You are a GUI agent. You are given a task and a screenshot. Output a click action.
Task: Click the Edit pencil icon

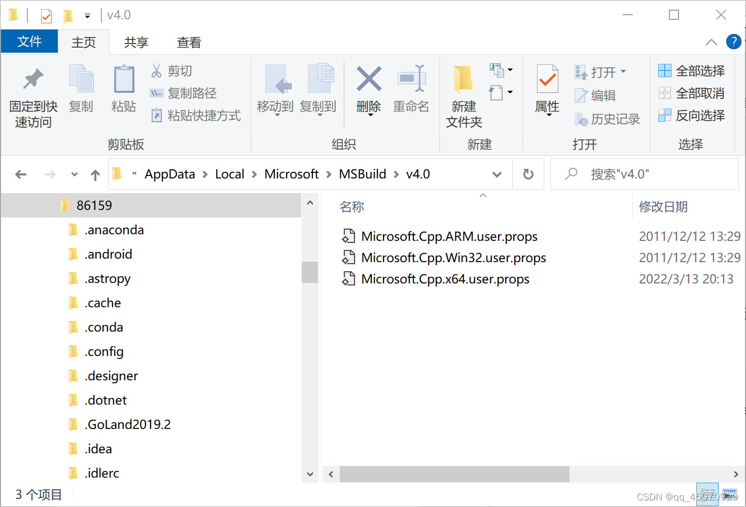pos(581,95)
